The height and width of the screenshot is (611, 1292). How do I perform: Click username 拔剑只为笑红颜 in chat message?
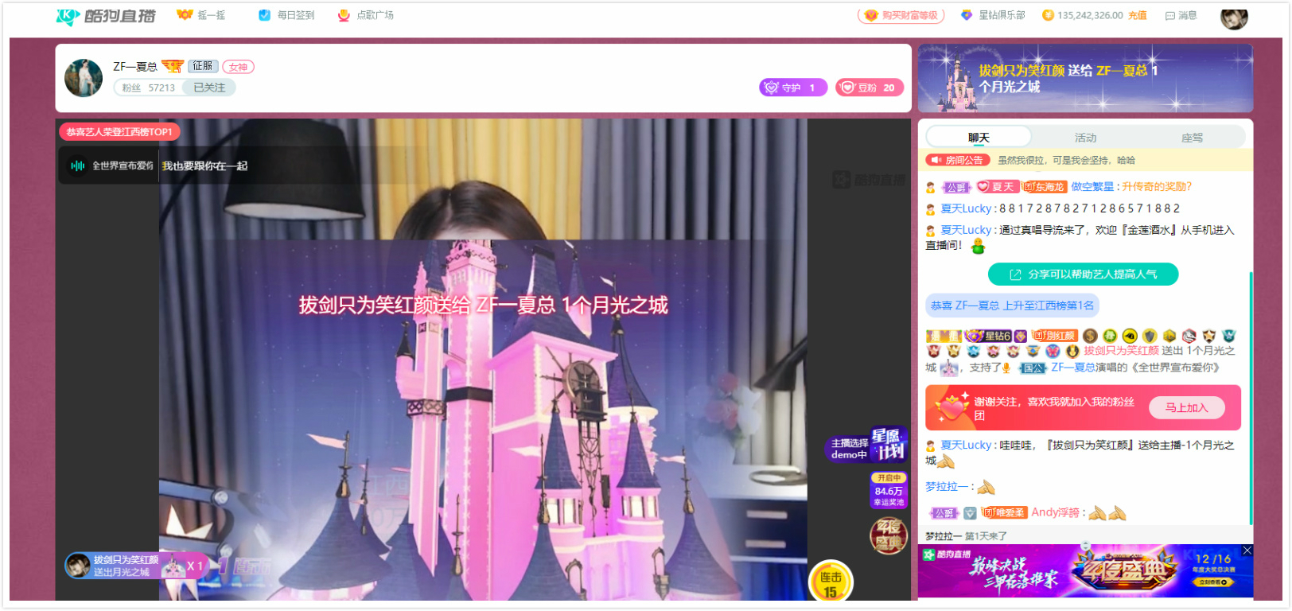coord(1121,351)
